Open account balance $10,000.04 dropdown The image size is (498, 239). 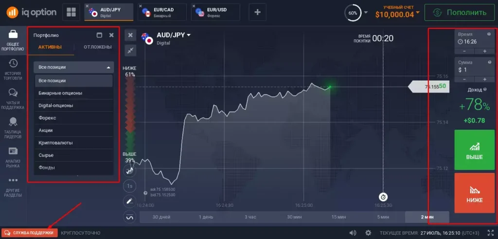(x=418, y=13)
